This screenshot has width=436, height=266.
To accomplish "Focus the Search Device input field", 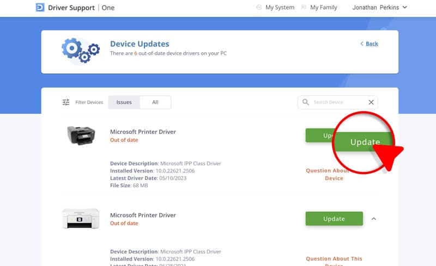I will (338, 102).
